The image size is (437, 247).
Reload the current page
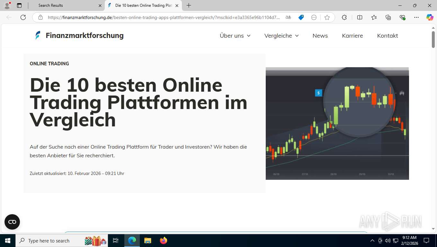(23, 17)
